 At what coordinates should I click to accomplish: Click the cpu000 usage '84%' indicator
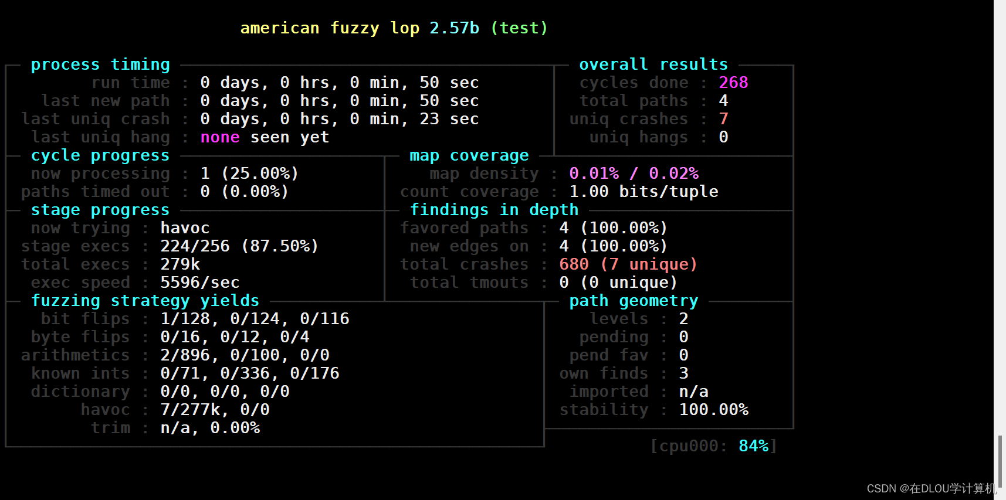tap(753, 446)
